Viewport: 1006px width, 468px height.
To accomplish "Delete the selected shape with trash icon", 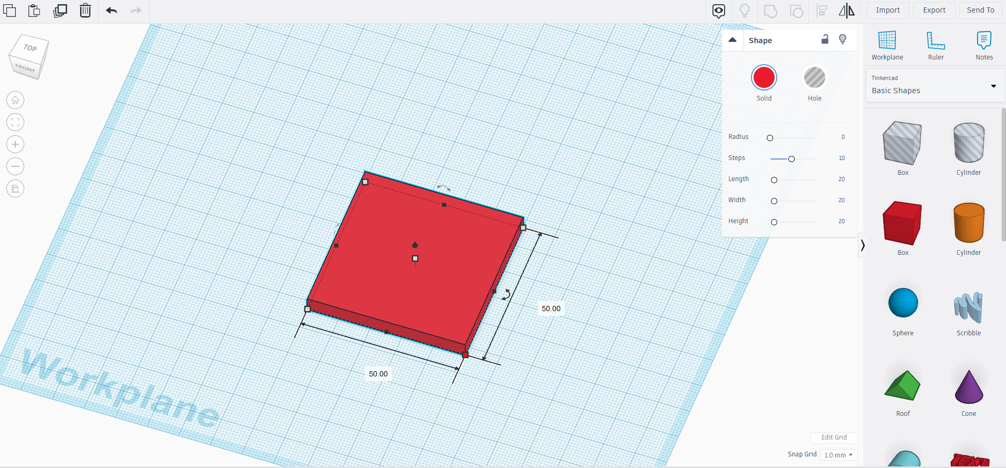I will [x=85, y=10].
